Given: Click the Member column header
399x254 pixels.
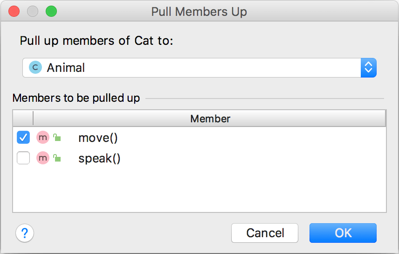Looking at the screenshot, I should [x=210, y=119].
